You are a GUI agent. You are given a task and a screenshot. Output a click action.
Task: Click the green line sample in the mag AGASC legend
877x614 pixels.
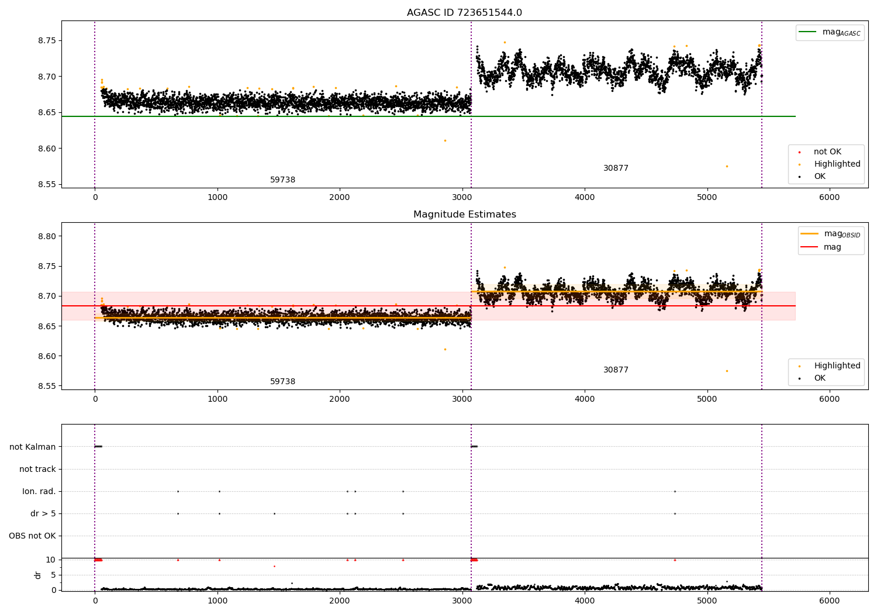pyautogui.click(x=807, y=32)
